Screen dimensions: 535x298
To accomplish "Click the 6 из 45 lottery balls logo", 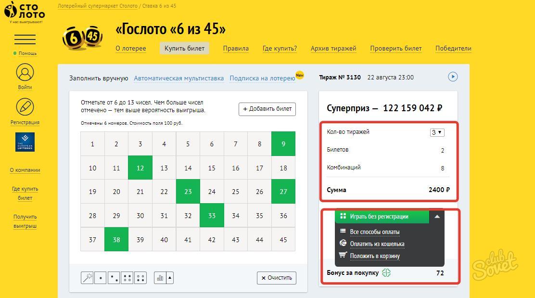I will click(x=83, y=38).
